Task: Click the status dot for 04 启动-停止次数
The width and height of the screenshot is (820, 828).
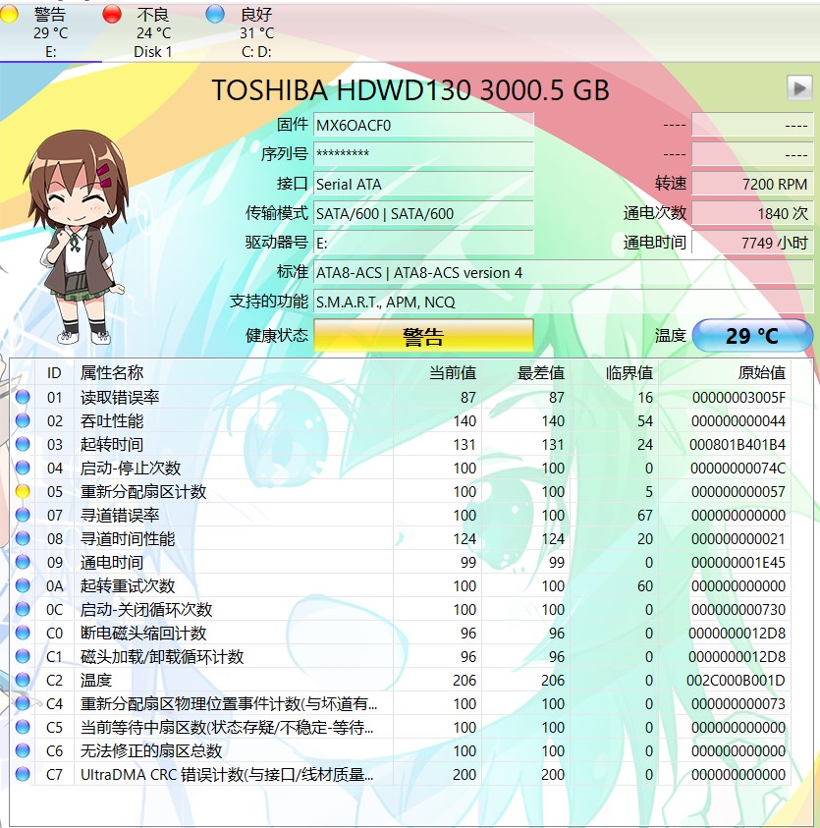Action: pyautogui.click(x=23, y=468)
